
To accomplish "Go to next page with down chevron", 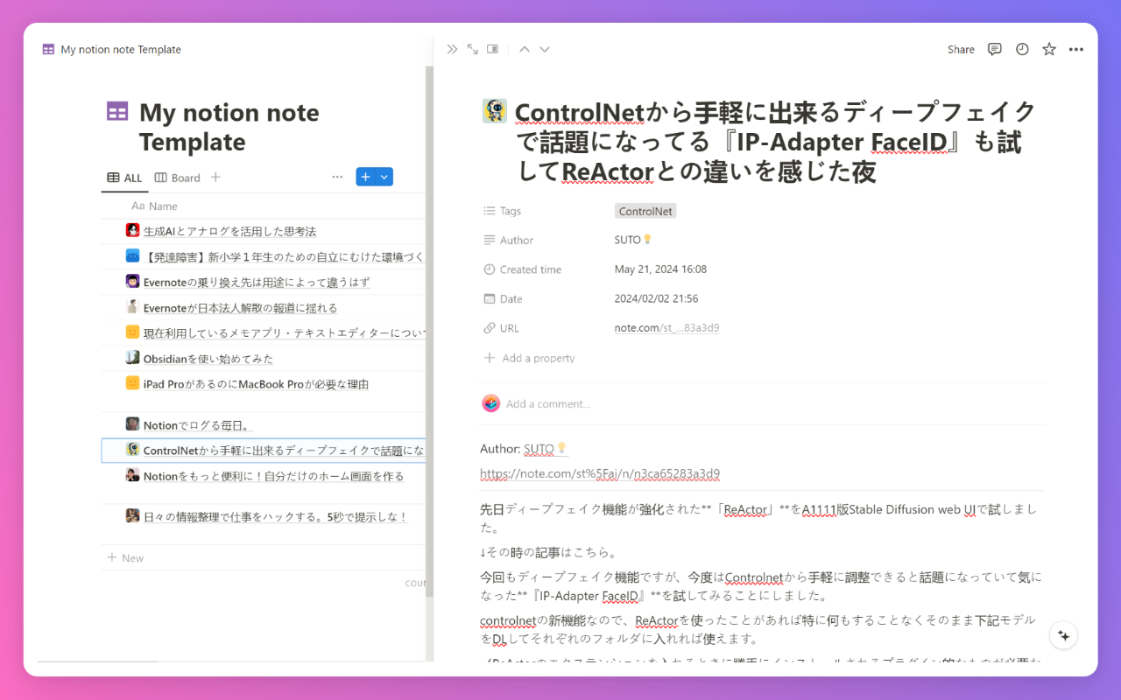I will (x=545, y=49).
